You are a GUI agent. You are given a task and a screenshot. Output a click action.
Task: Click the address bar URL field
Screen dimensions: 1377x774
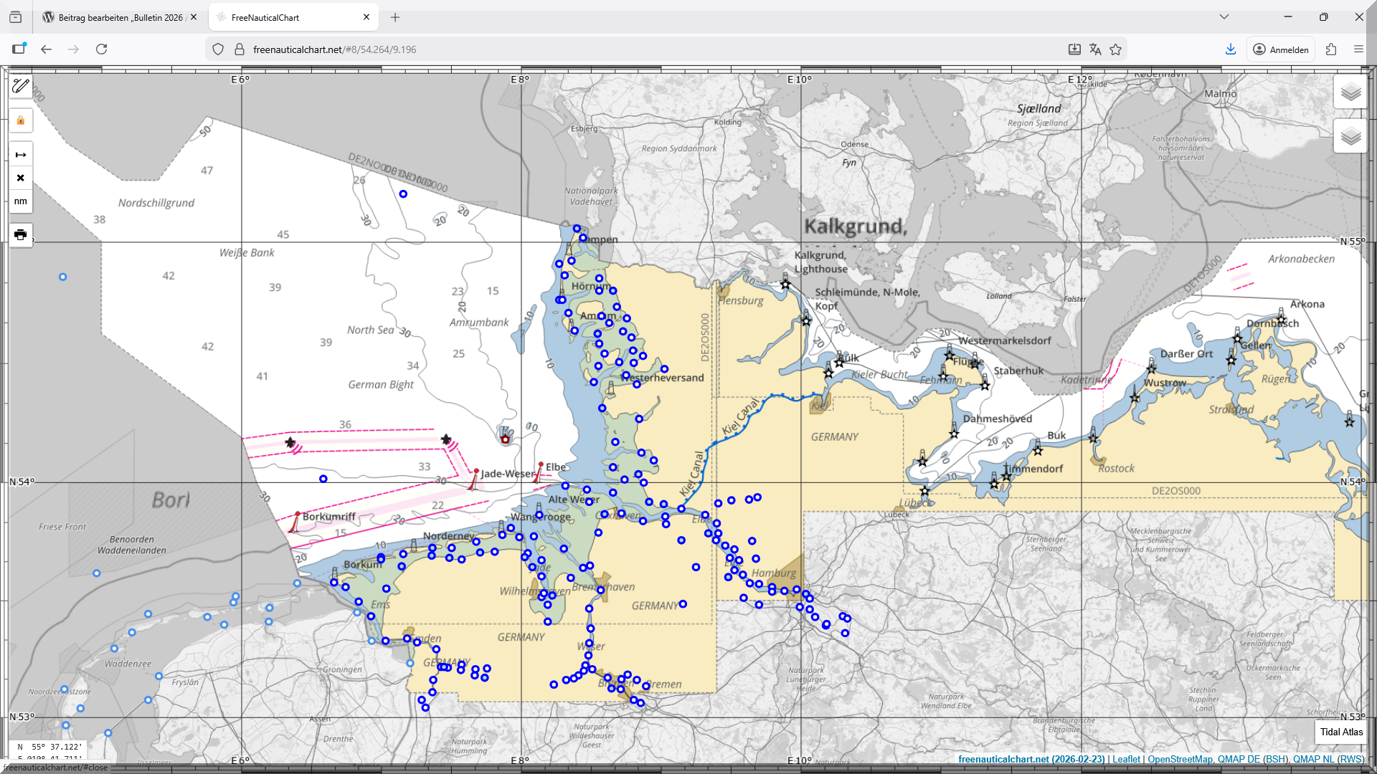click(x=574, y=49)
